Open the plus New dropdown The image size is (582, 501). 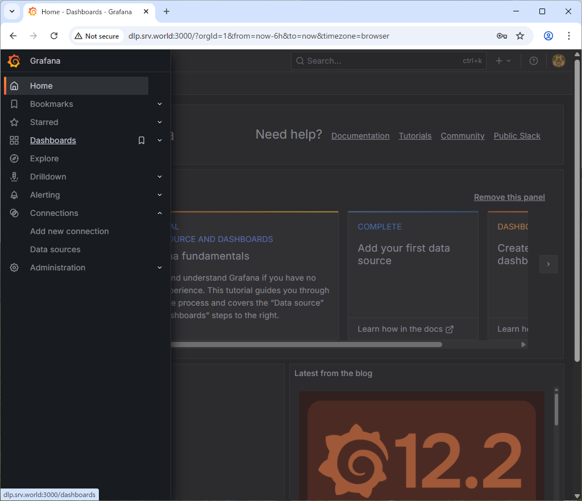[503, 61]
